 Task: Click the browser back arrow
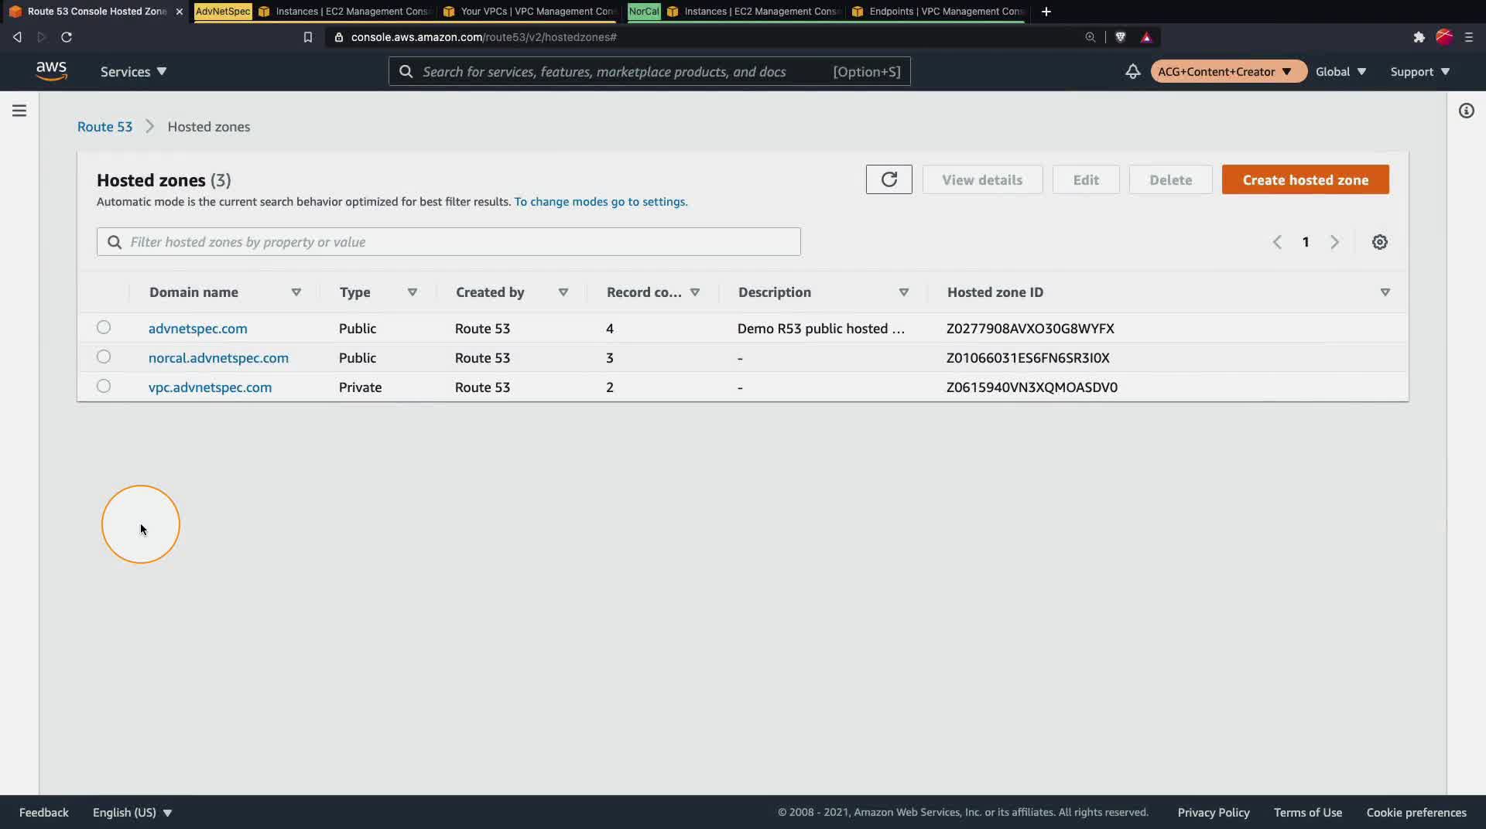pos(17,37)
